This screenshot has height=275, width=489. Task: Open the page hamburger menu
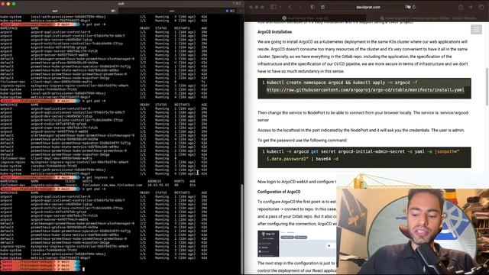(x=476, y=29)
